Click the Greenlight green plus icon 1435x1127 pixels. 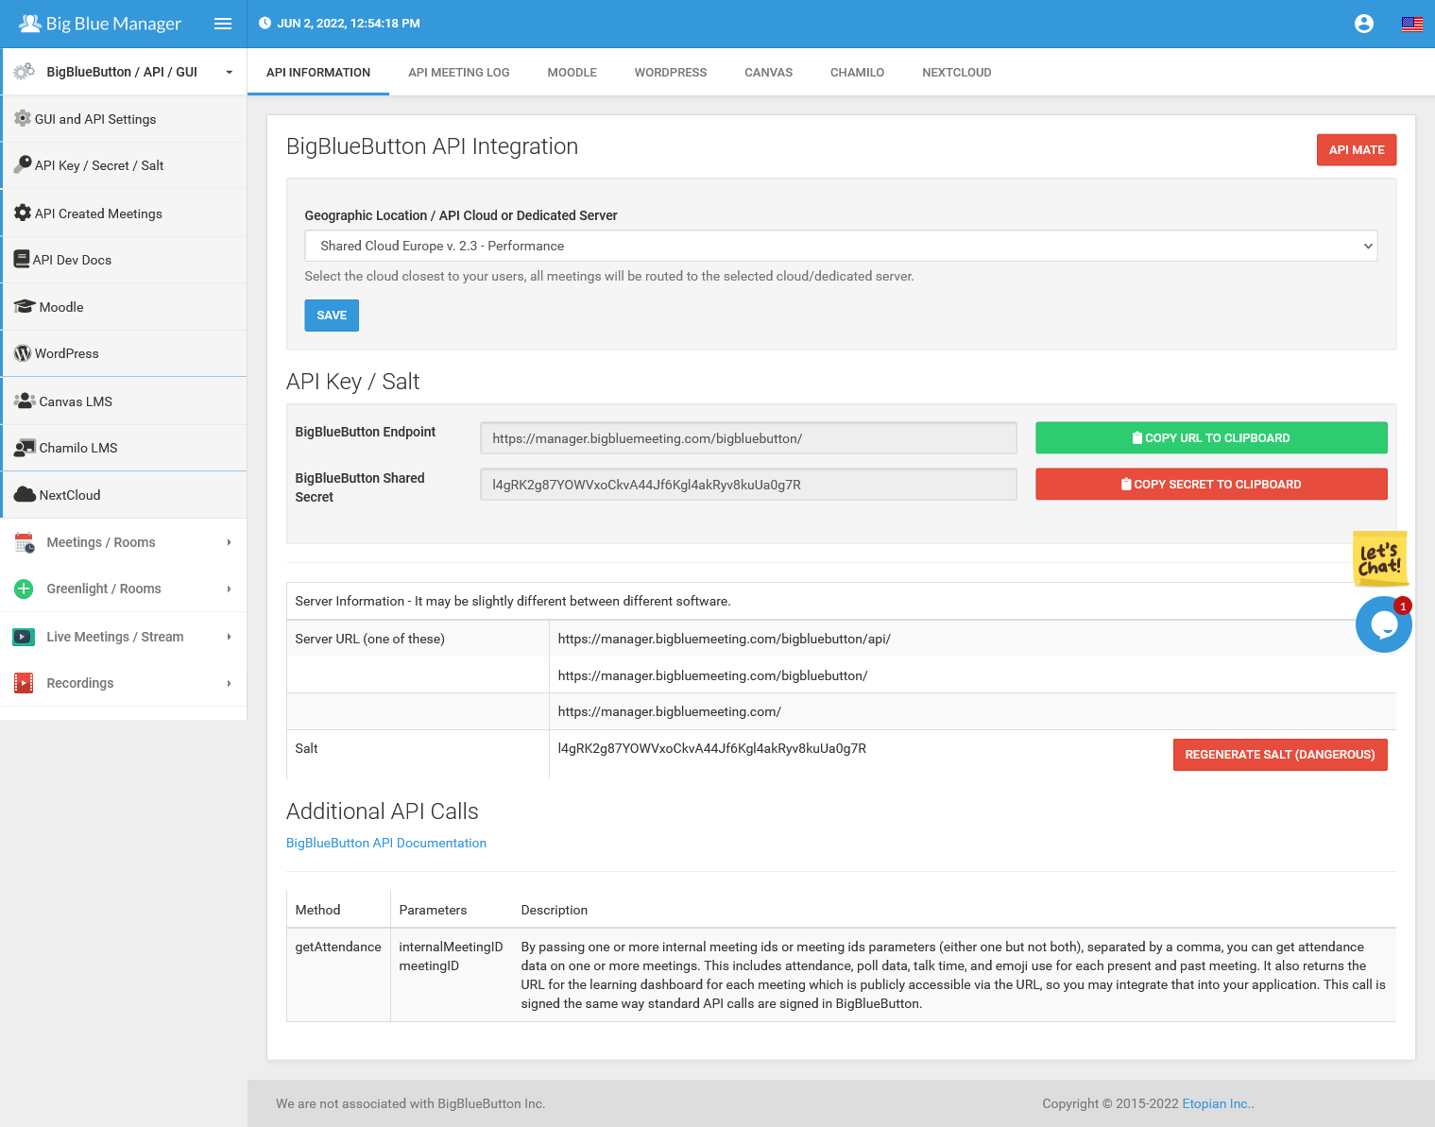coord(25,589)
